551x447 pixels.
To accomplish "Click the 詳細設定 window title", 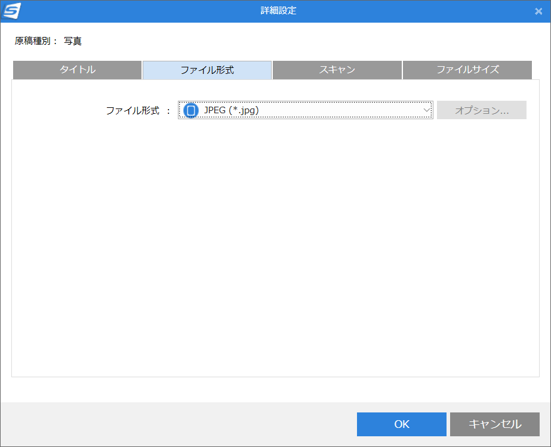I will [278, 11].
